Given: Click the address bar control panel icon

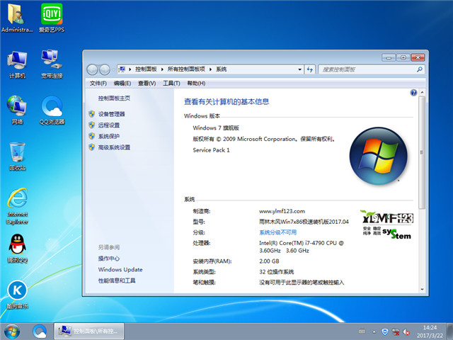Looking at the screenshot, I should tap(122, 69).
